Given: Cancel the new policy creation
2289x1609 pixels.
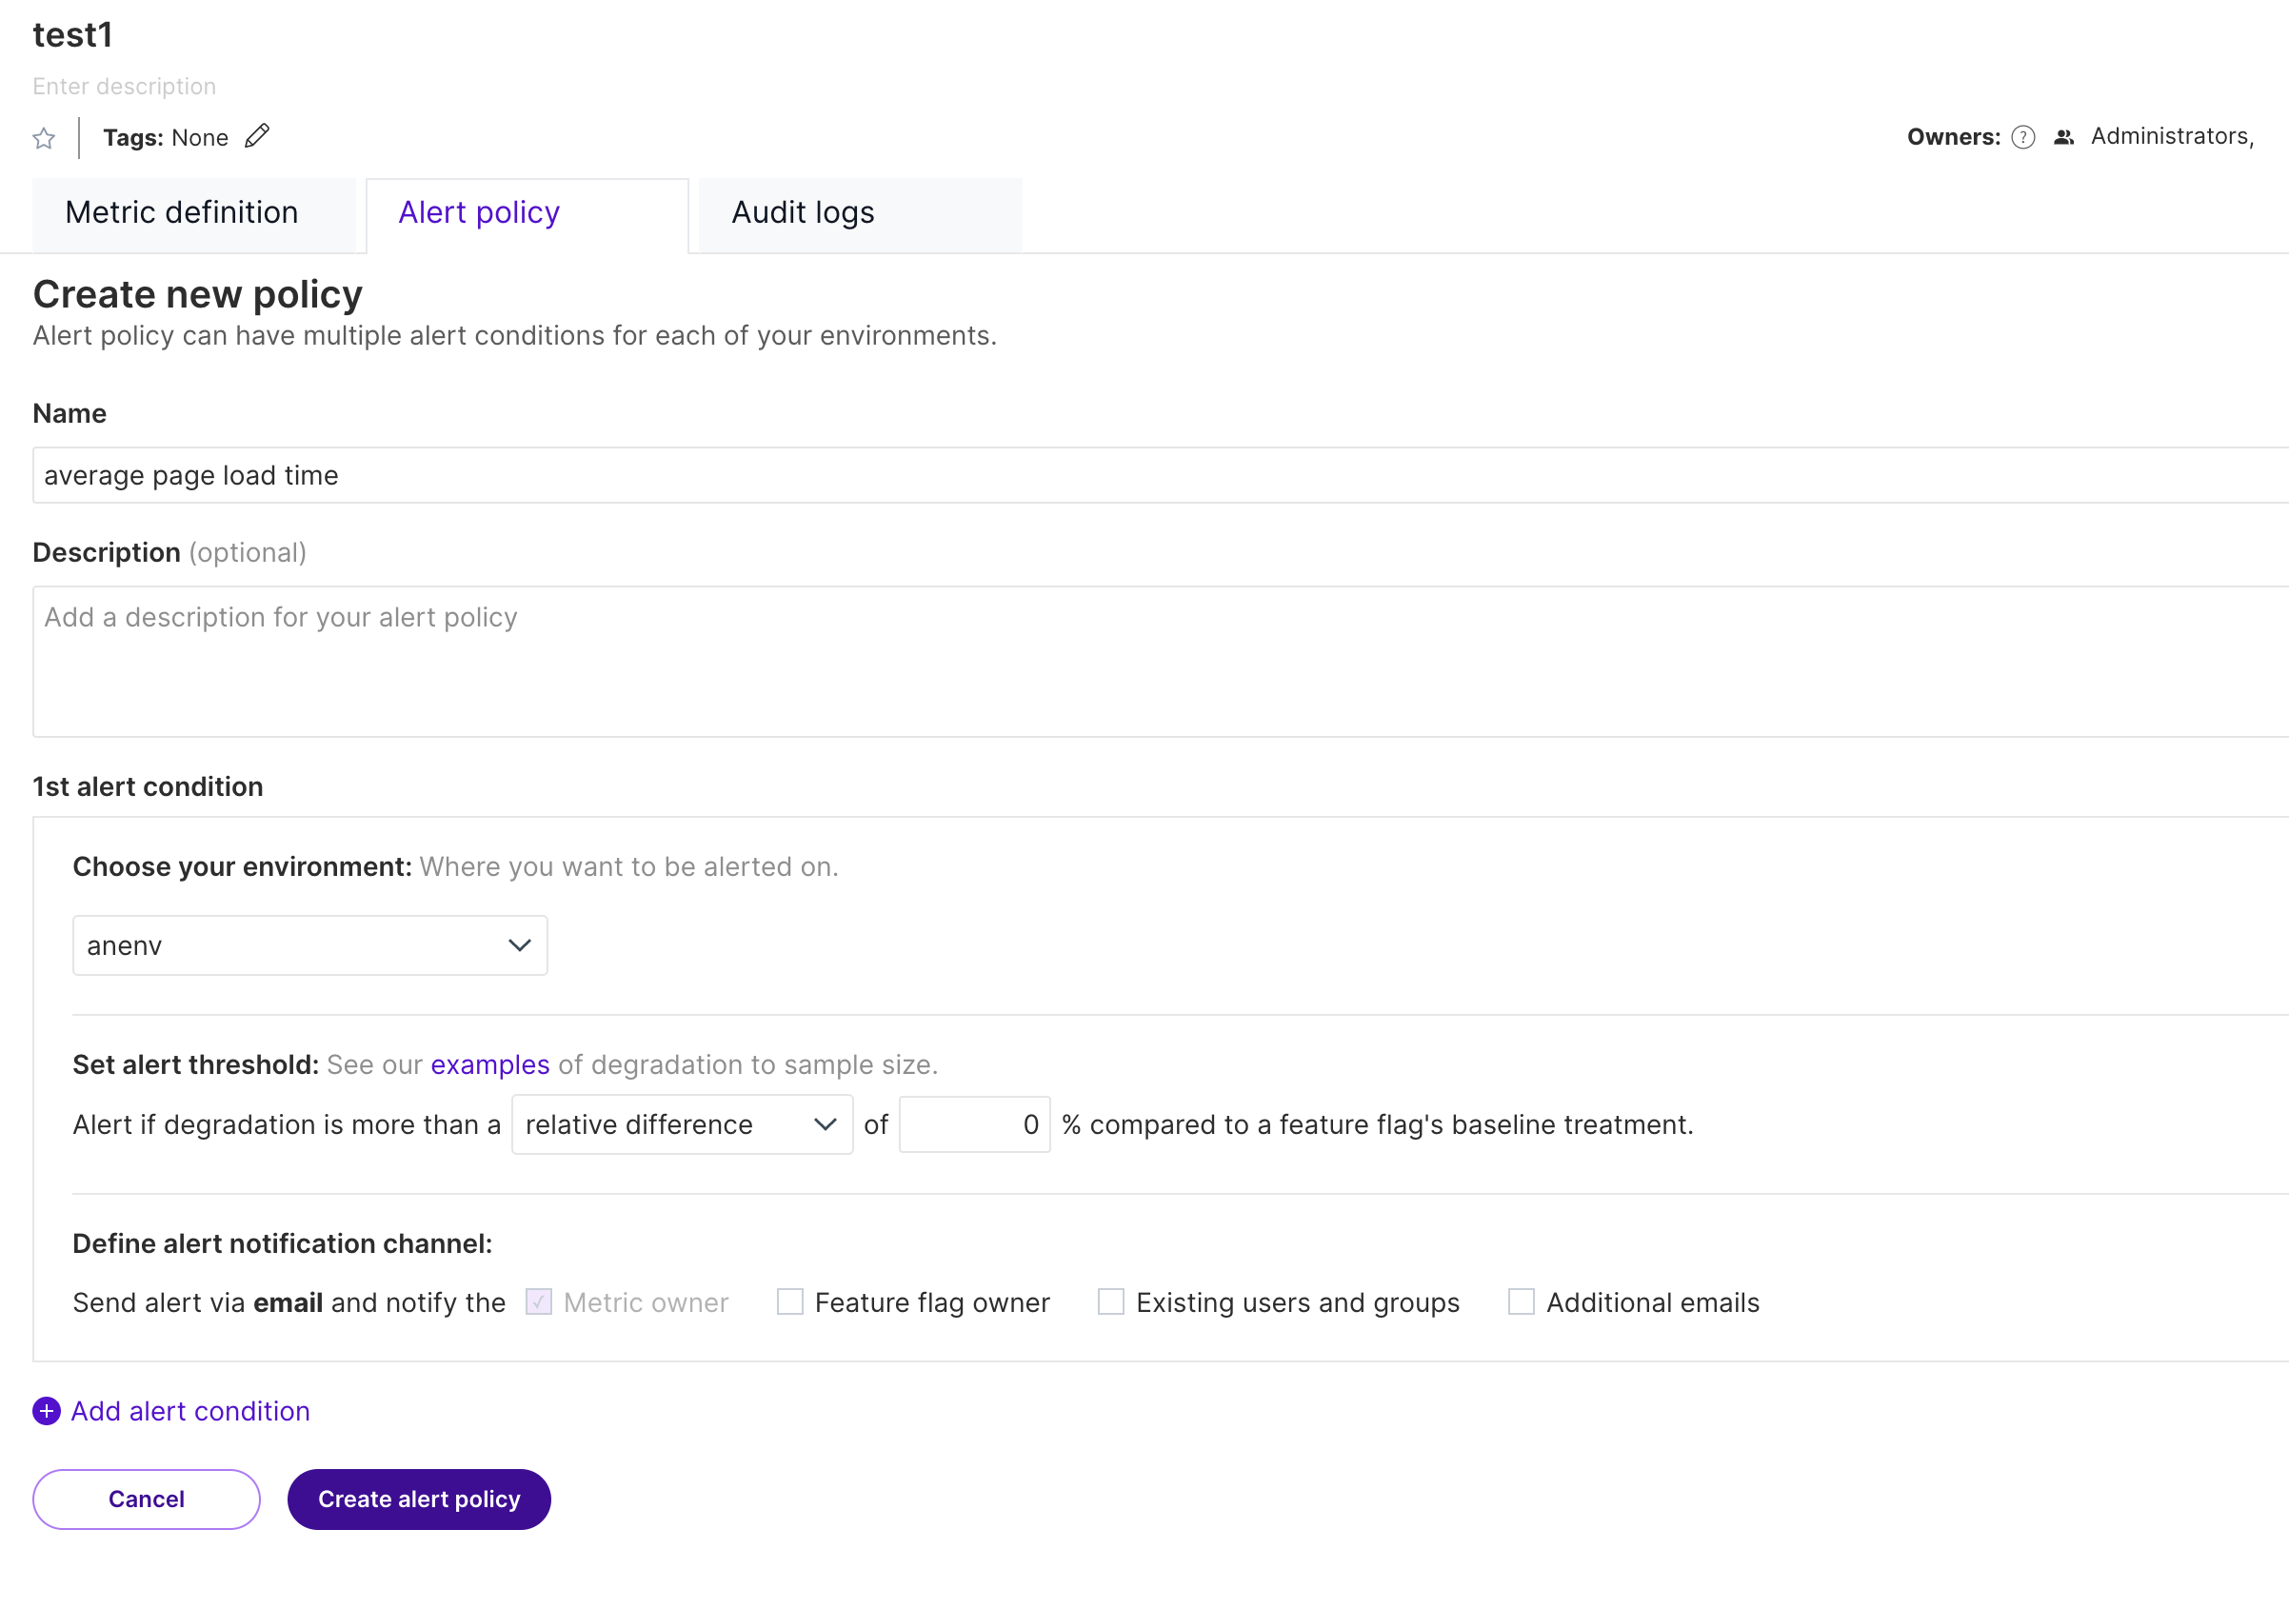Looking at the screenshot, I should coord(146,1499).
